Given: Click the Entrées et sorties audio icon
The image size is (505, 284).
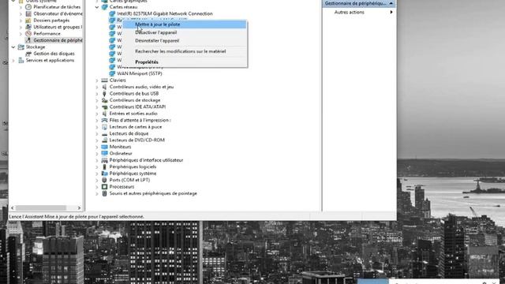Looking at the screenshot, I should pyautogui.click(x=104, y=114).
